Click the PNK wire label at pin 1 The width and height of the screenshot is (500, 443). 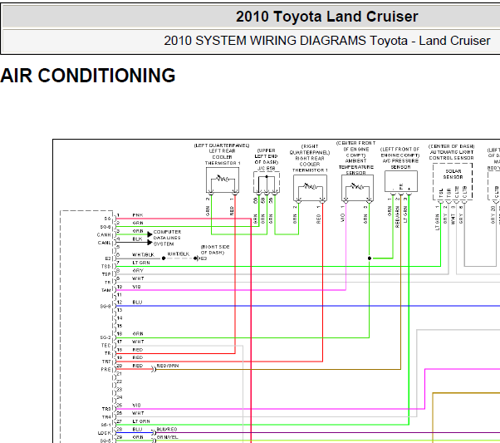tap(137, 215)
